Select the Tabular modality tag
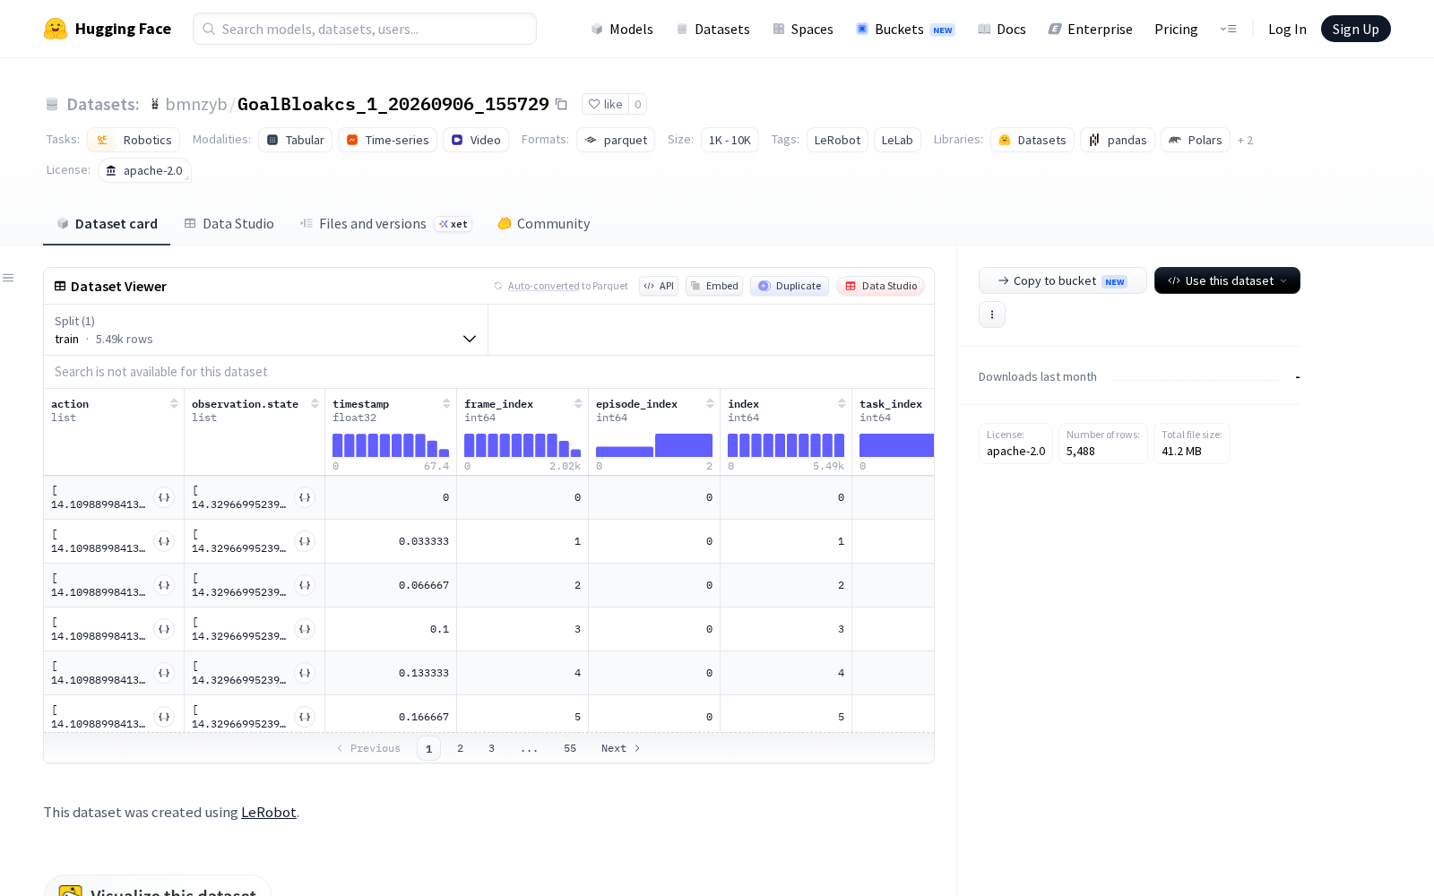 pyautogui.click(x=296, y=140)
